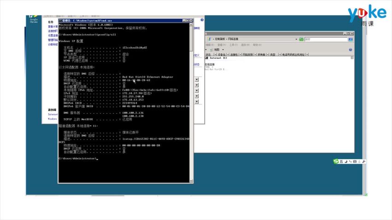This screenshot has width=392, height=220.
Task: Click the default gateway 172.18.63.253 text
Action: [x=133, y=99]
